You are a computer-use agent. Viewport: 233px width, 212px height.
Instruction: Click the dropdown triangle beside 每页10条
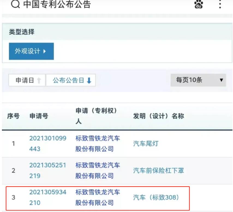[222, 80]
